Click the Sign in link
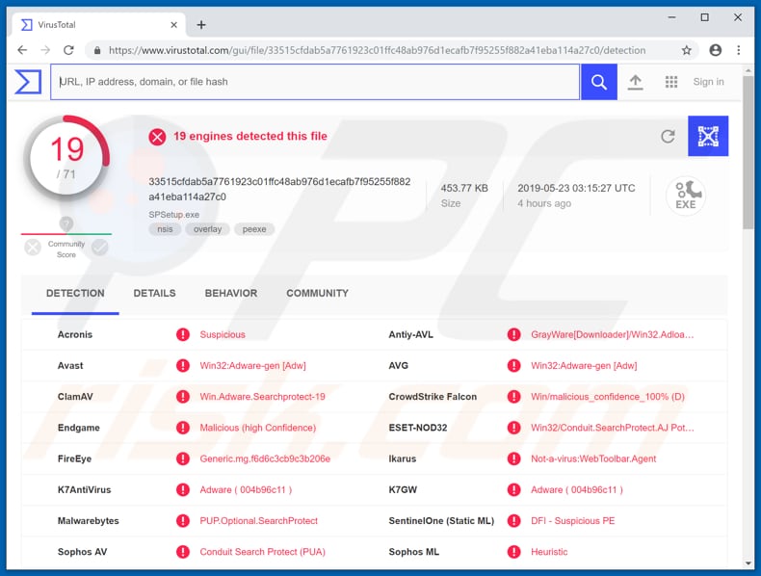The height and width of the screenshot is (576, 761). [708, 82]
